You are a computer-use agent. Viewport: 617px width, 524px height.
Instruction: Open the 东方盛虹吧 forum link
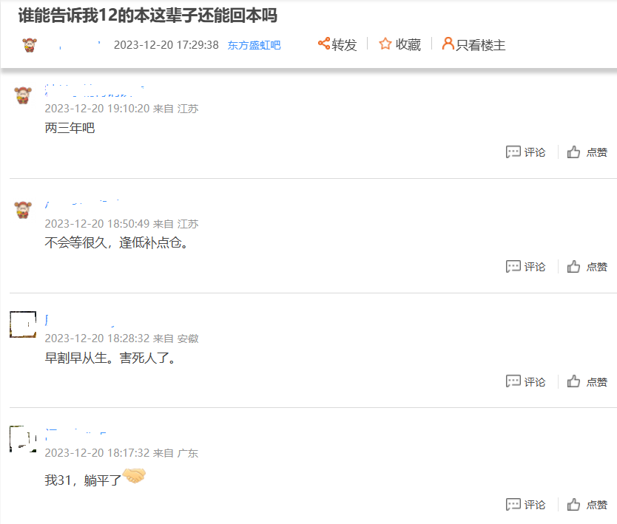coord(254,45)
